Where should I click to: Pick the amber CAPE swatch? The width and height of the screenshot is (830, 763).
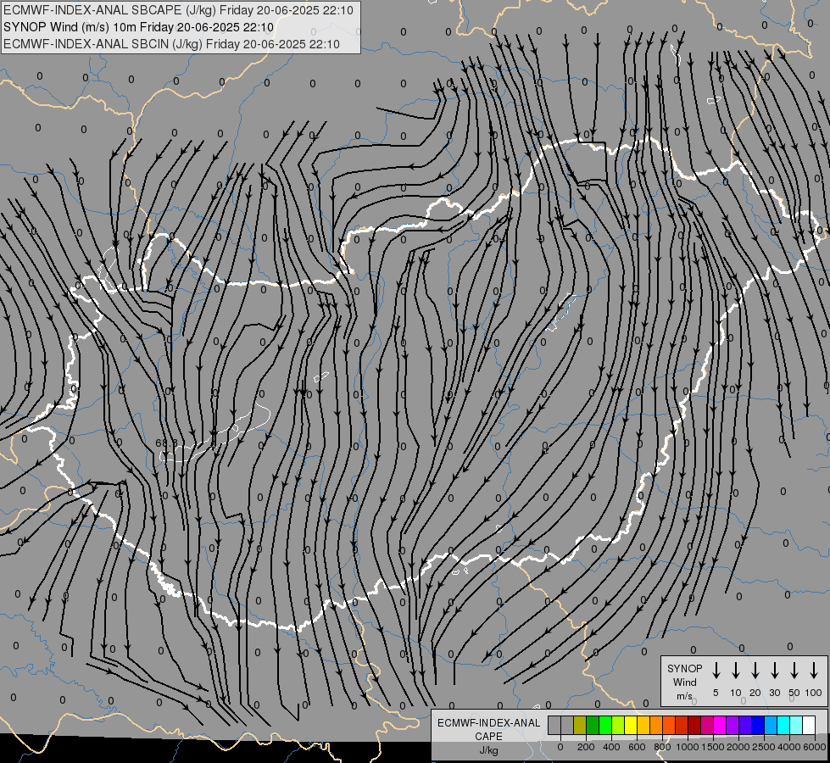tap(643, 725)
